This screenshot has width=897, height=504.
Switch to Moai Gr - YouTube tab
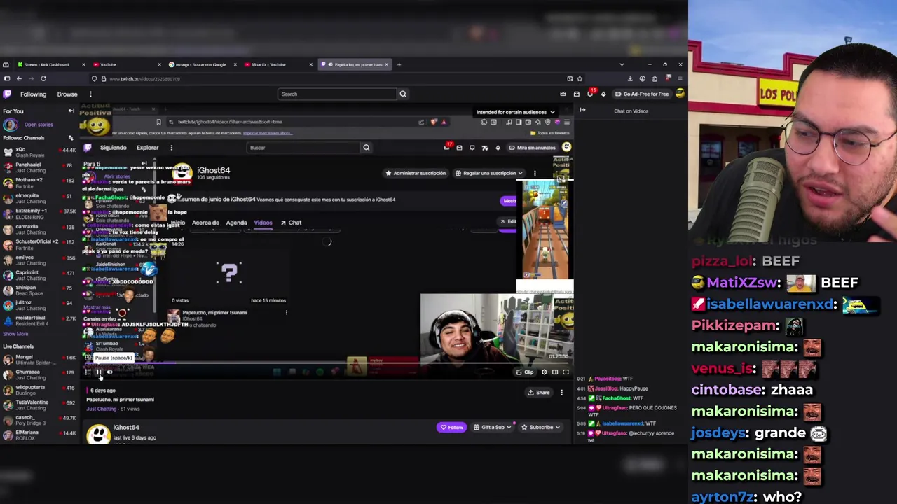[278, 64]
